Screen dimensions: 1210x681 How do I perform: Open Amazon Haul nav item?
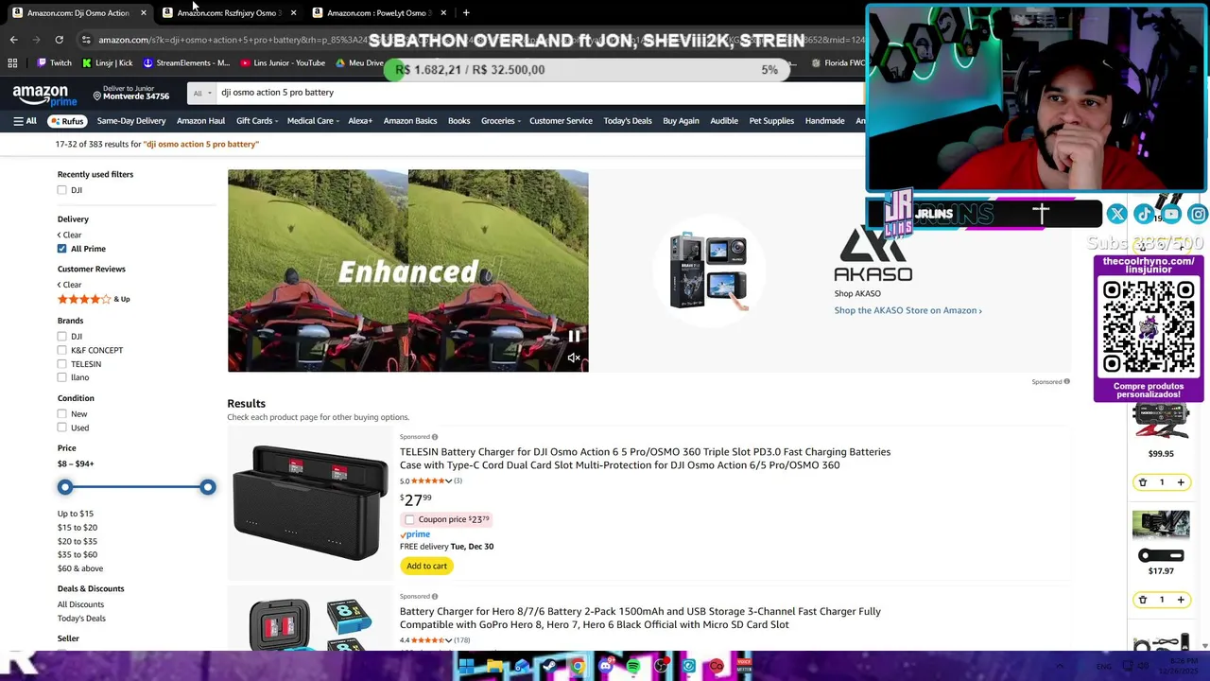pos(200,121)
